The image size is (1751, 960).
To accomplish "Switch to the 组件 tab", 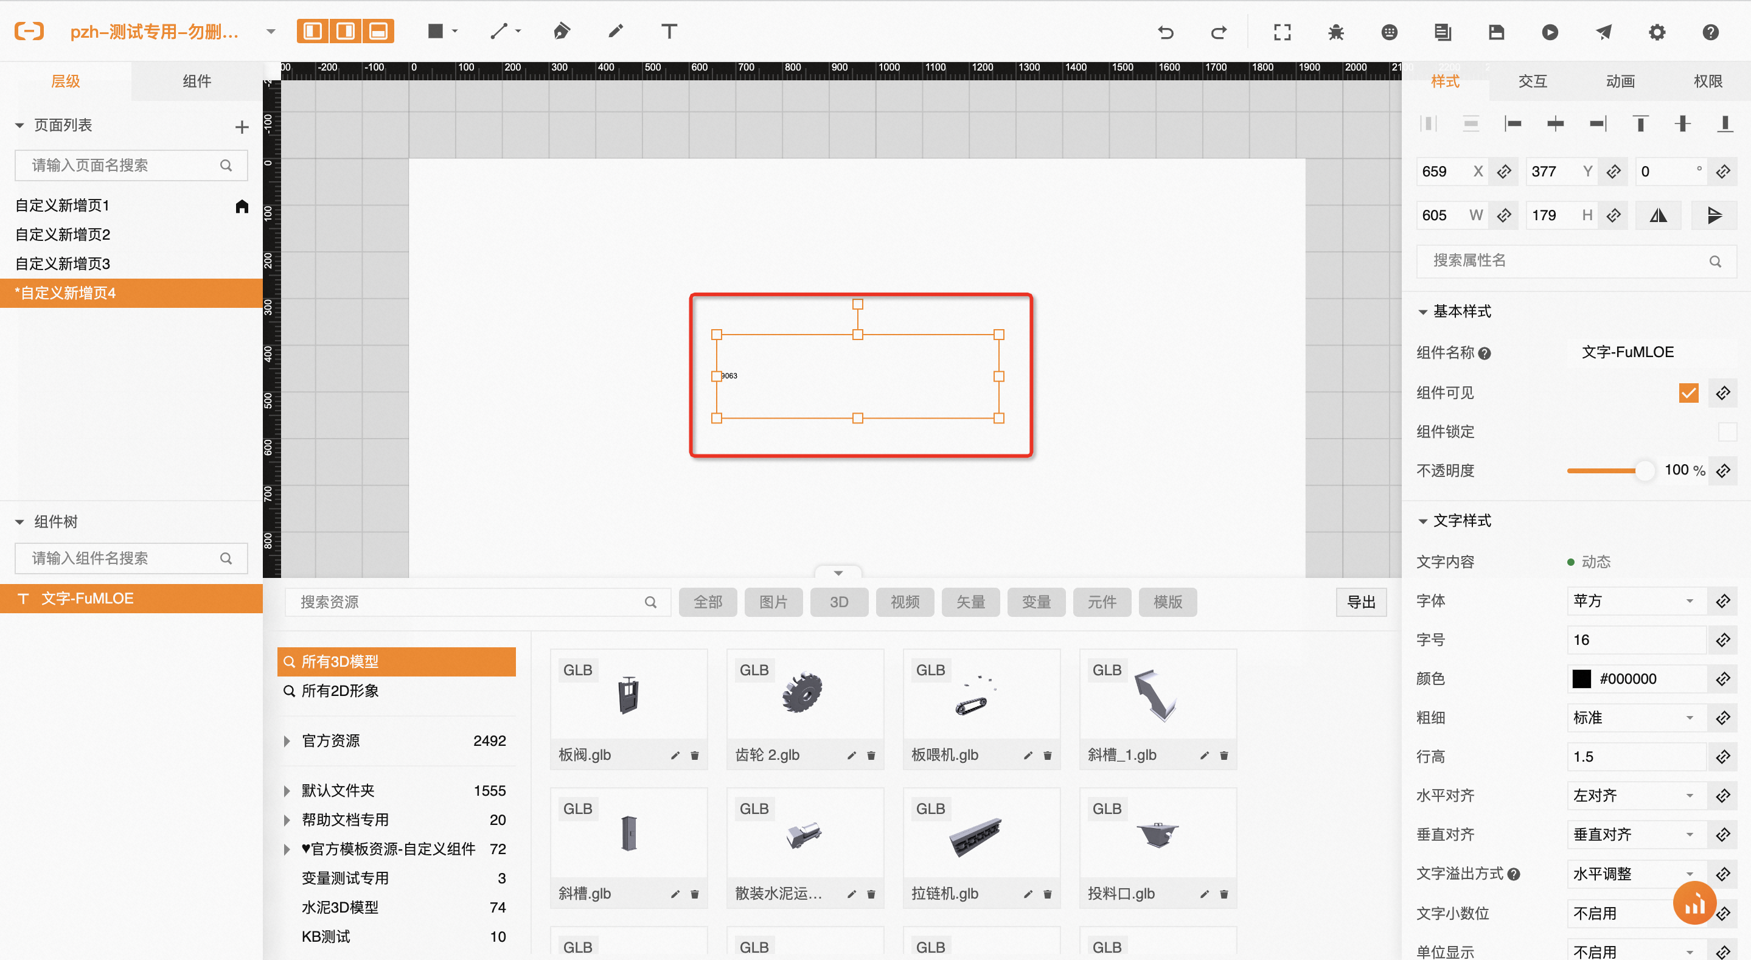I will [x=197, y=82].
